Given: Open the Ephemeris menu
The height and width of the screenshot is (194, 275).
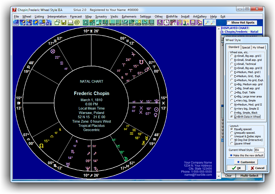Looking at the screenshot, I should click(129, 16).
